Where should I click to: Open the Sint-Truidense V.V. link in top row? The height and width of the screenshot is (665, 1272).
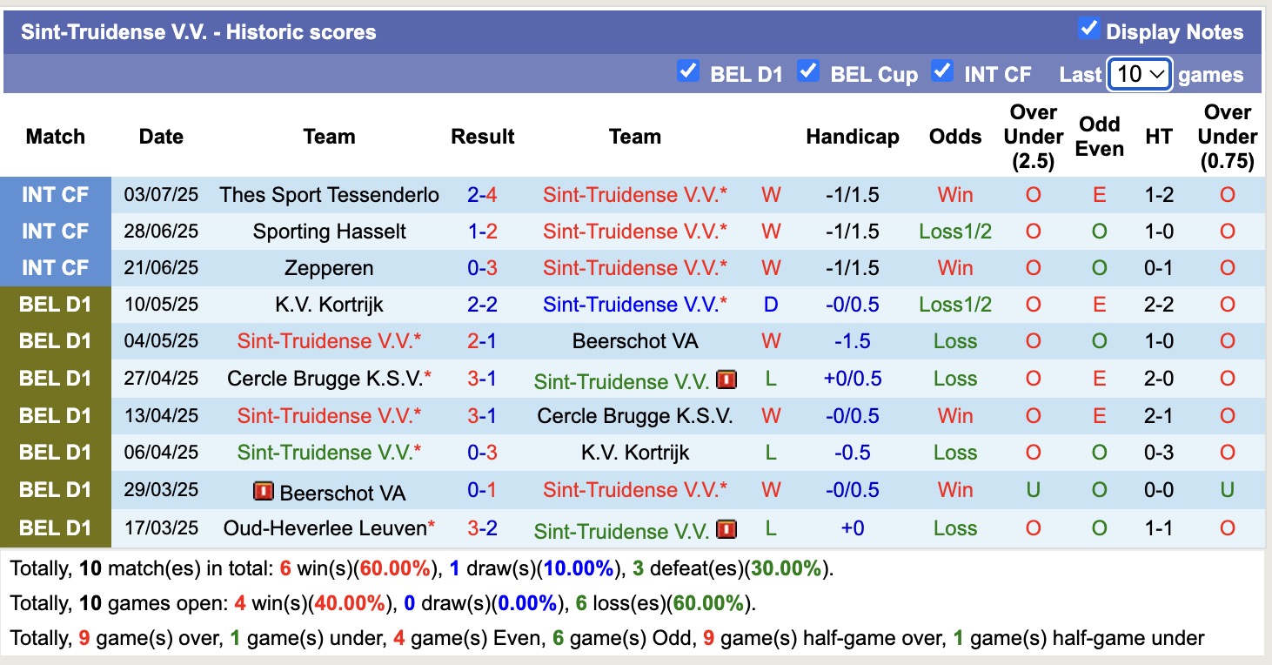click(634, 194)
